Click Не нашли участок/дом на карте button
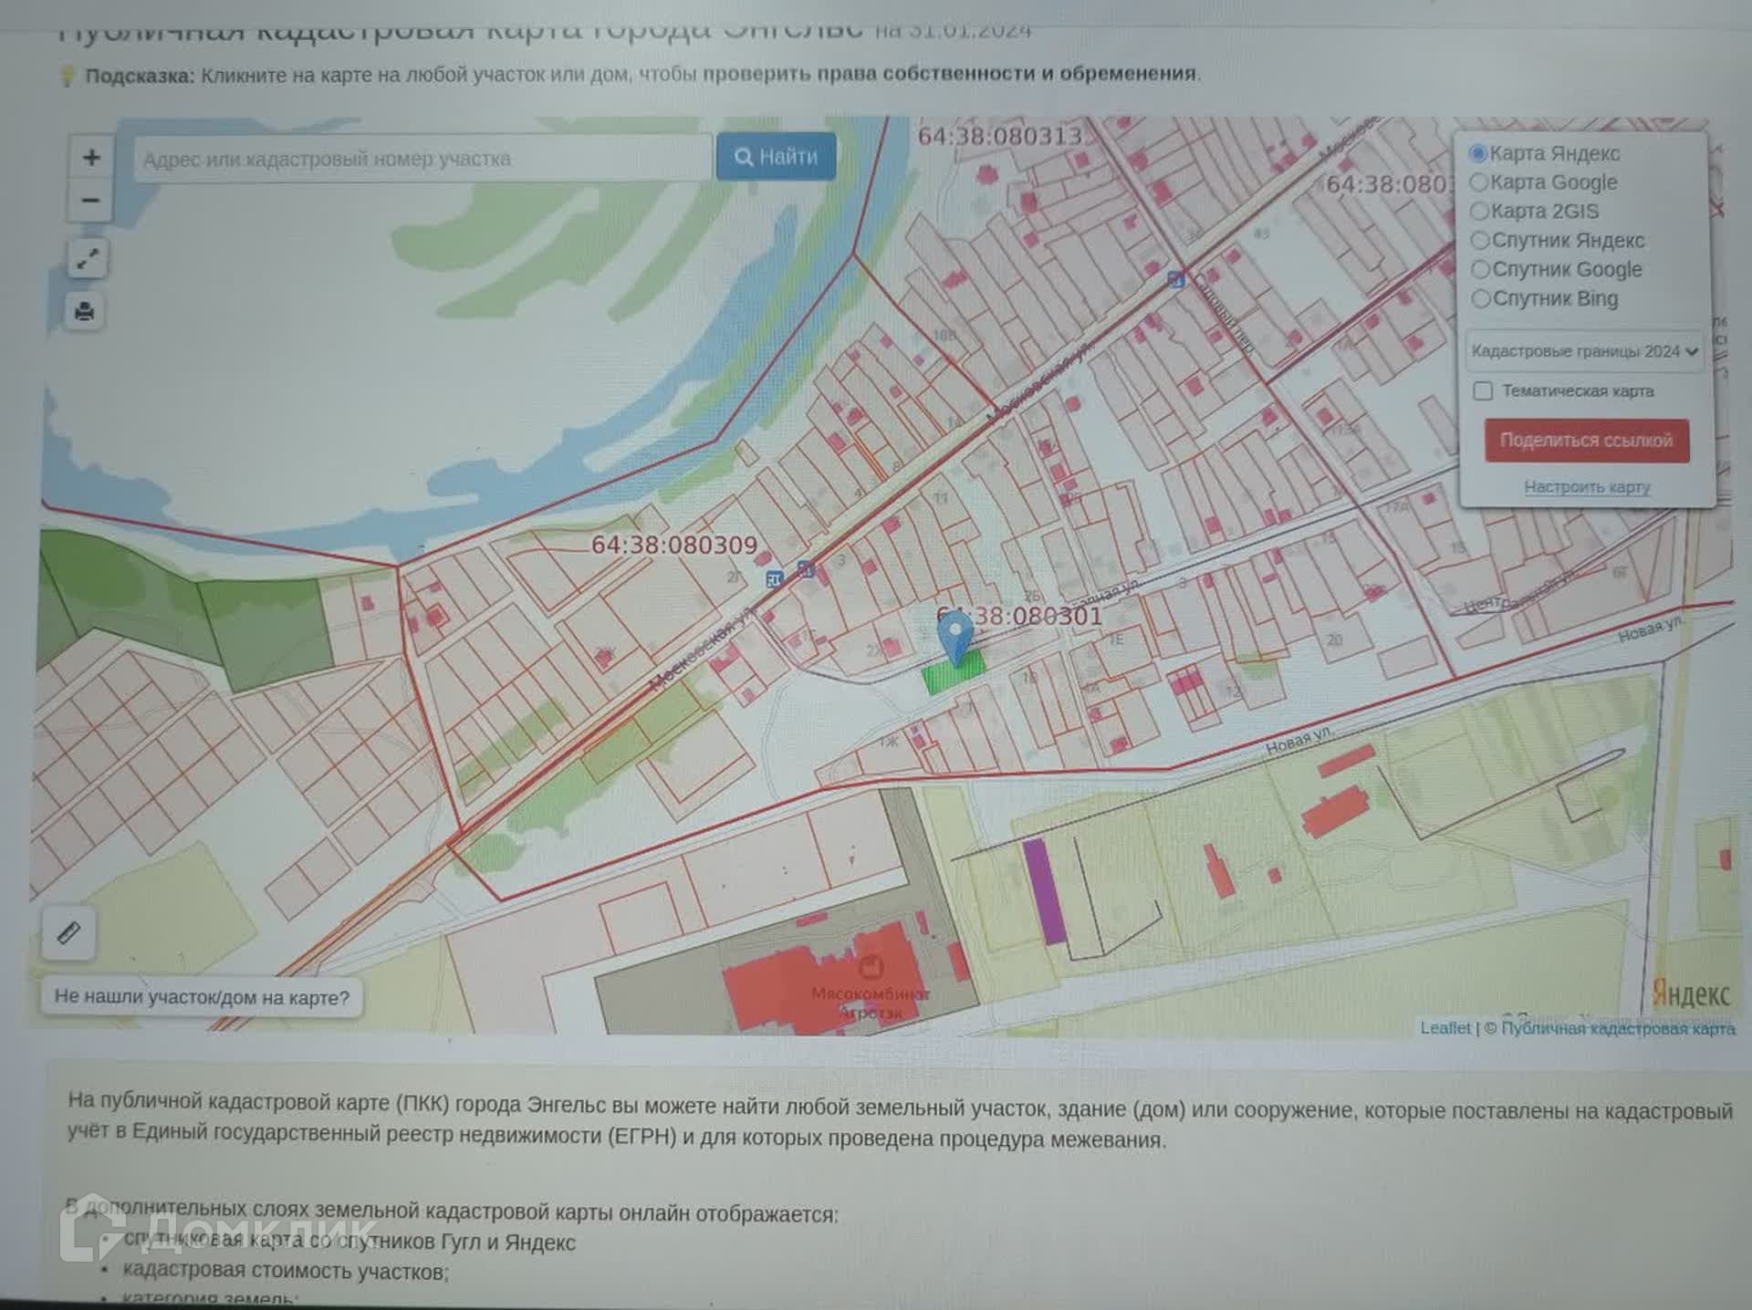 point(202,997)
